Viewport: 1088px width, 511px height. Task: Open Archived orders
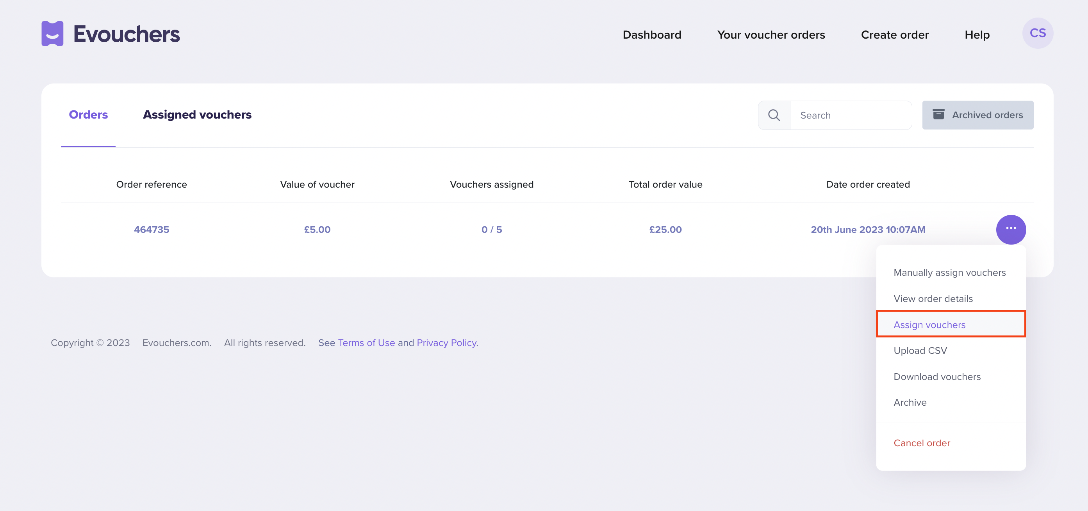[978, 115]
